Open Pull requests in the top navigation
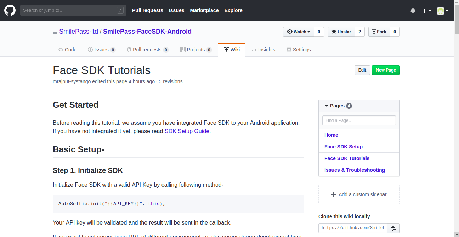Viewport: 459px width, 237px height. pos(148,10)
